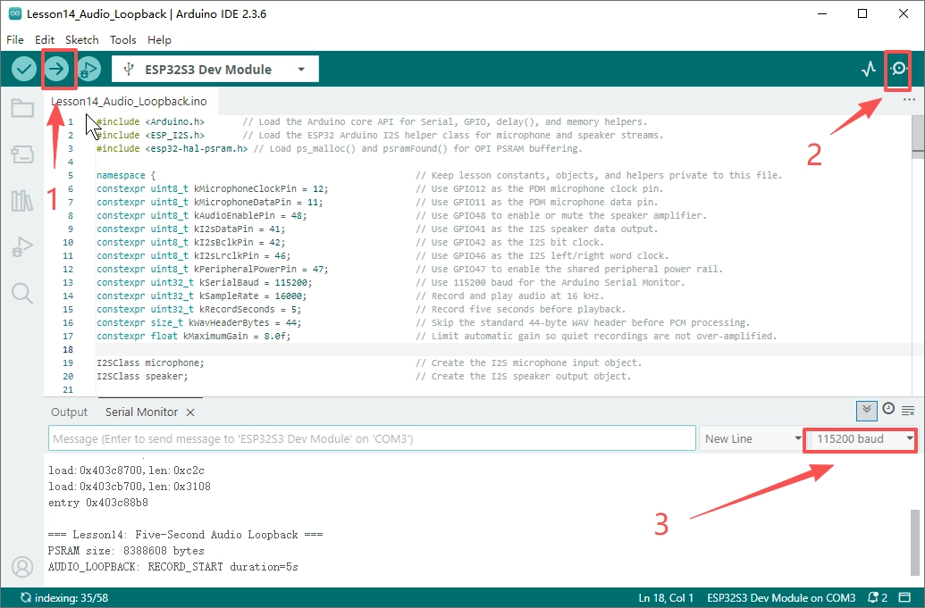Open the File menu

[15, 39]
